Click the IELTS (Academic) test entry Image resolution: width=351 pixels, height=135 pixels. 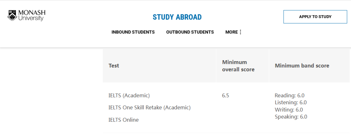[129, 96]
